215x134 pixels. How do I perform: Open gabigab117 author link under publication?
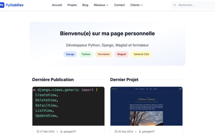click(70, 132)
